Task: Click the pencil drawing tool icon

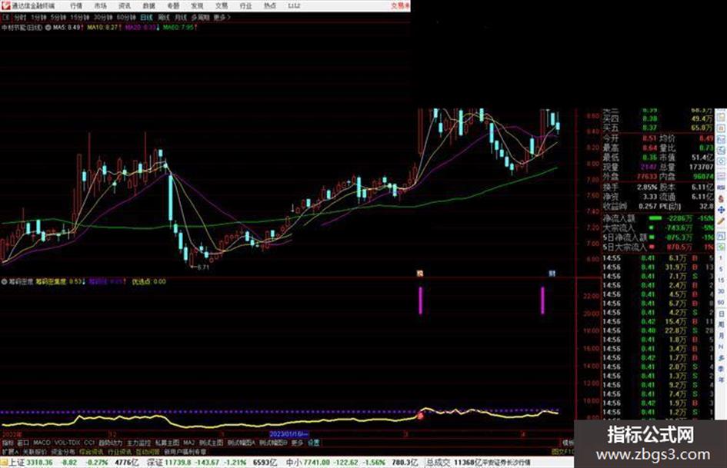Action: [x=721, y=222]
